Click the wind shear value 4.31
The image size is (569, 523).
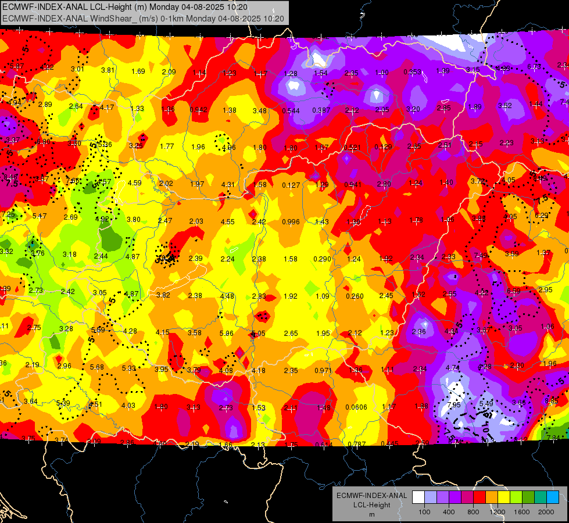[228, 184]
